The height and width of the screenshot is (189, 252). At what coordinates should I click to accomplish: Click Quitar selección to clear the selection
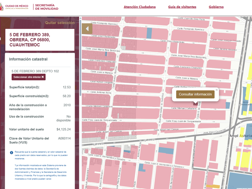click(x=60, y=23)
